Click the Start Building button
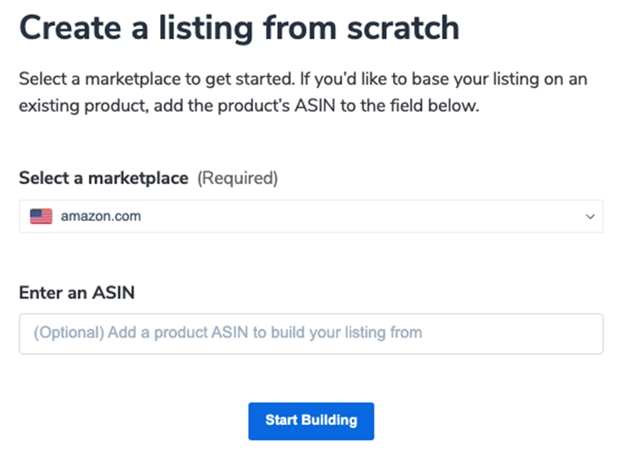Image resolution: width=626 pixels, height=476 pixels. tap(310, 421)
